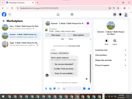132x99 pixels.
Task: Click the More options button
Action: click(x=78, y=35)
